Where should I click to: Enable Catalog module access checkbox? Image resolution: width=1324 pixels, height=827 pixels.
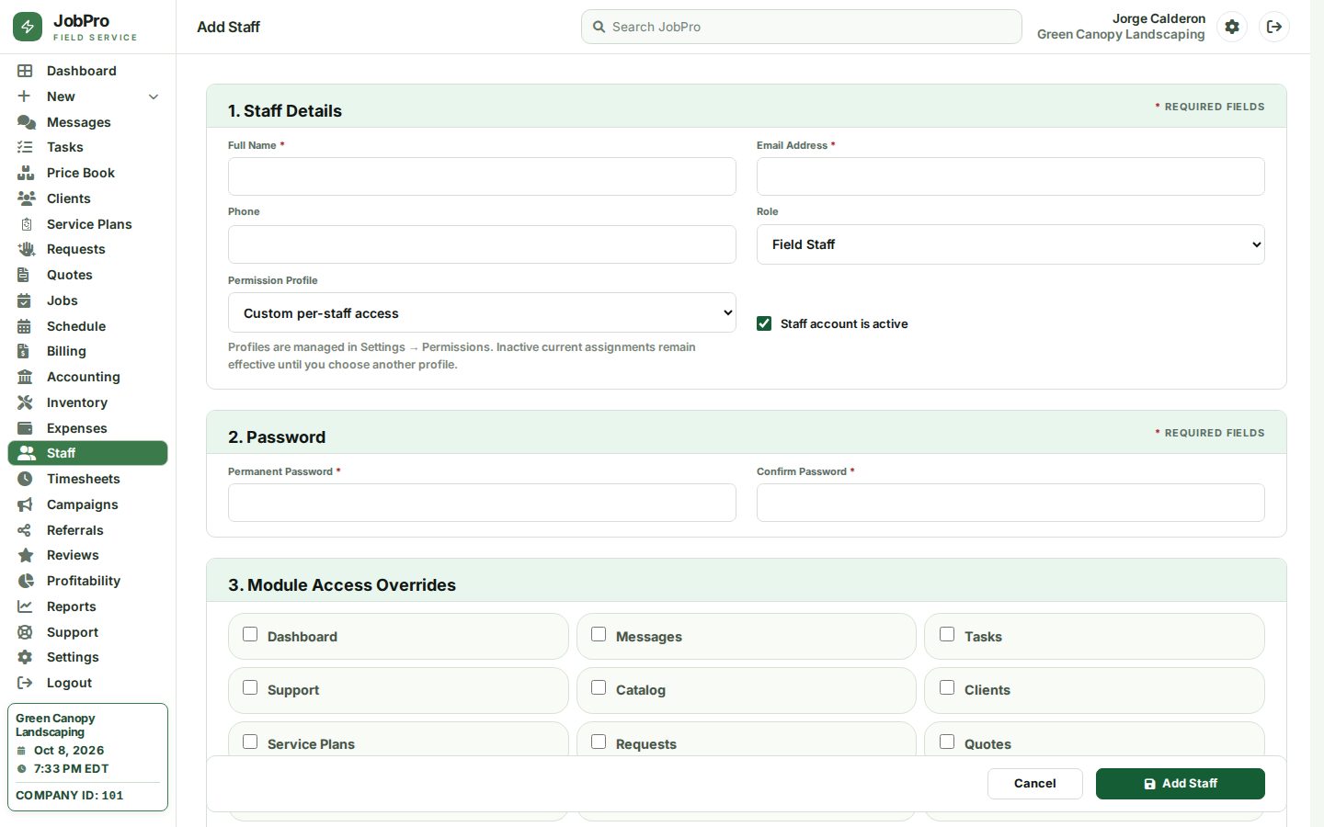point(599,687)
